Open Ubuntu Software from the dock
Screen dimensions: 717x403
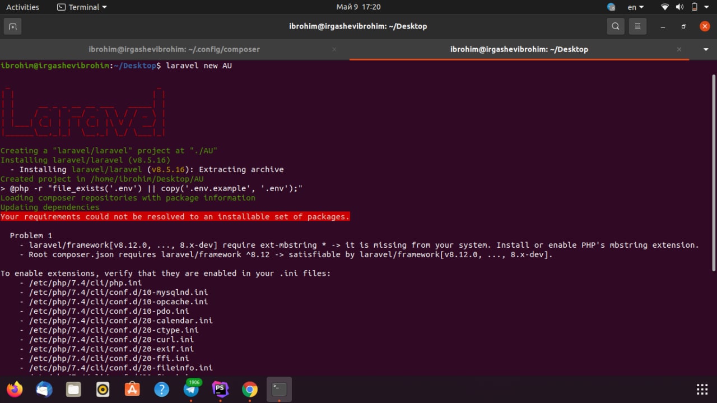(x=132, y=389)
